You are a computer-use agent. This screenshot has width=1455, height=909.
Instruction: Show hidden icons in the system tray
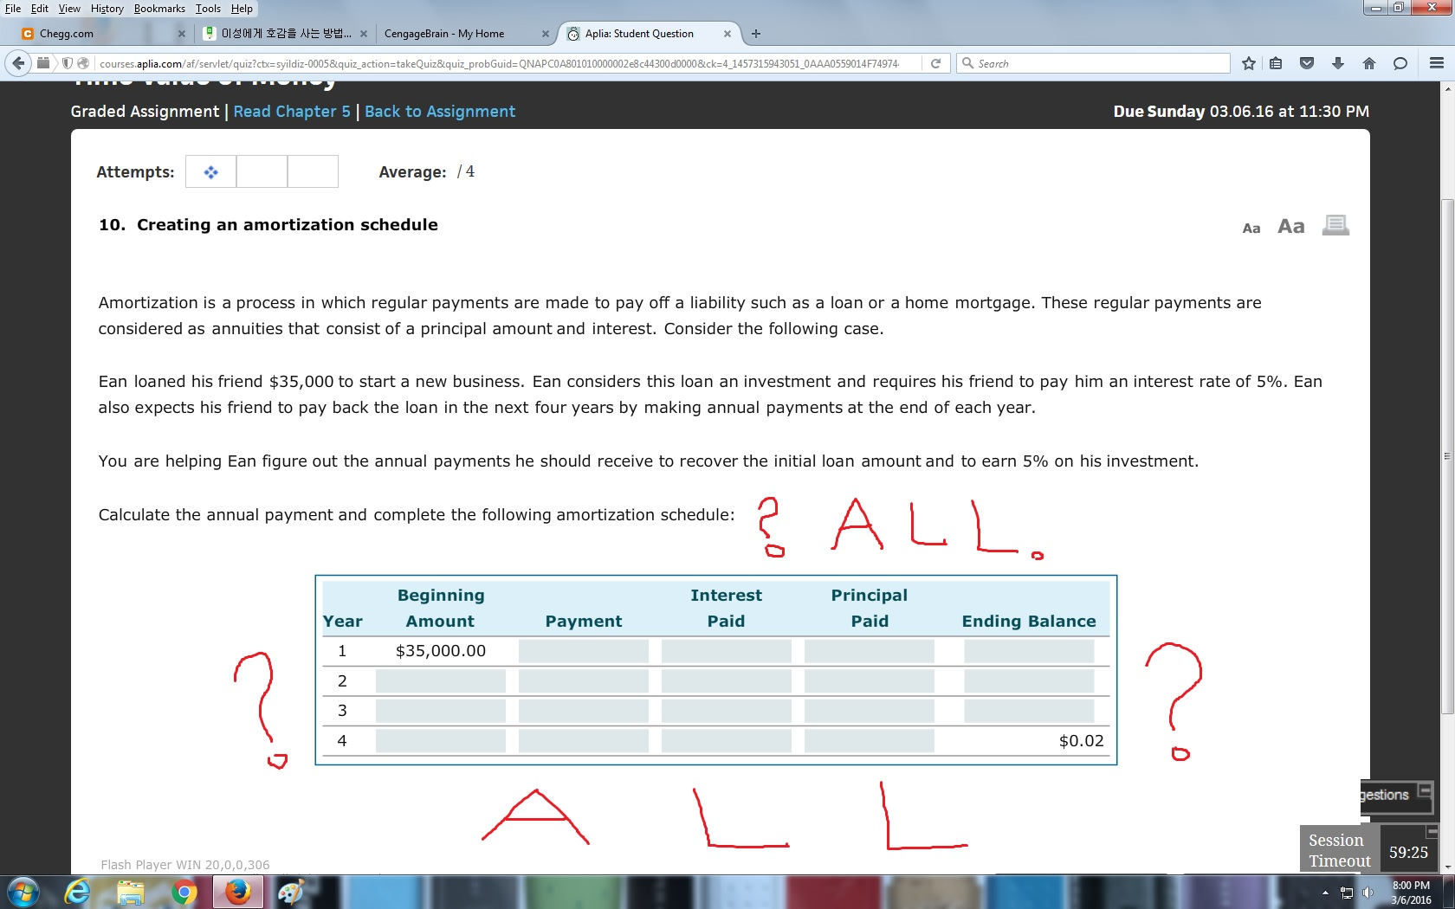(x=1324, y=892)
